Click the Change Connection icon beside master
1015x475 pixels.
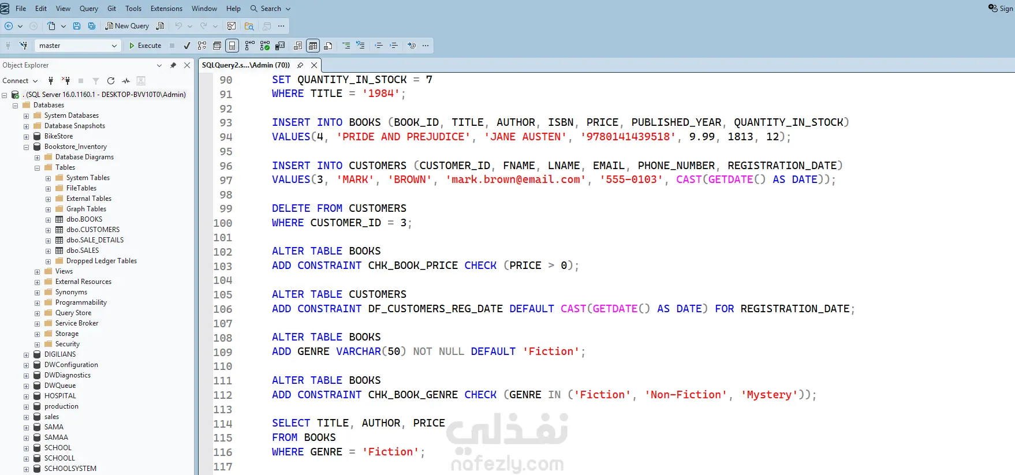point(24,46)
